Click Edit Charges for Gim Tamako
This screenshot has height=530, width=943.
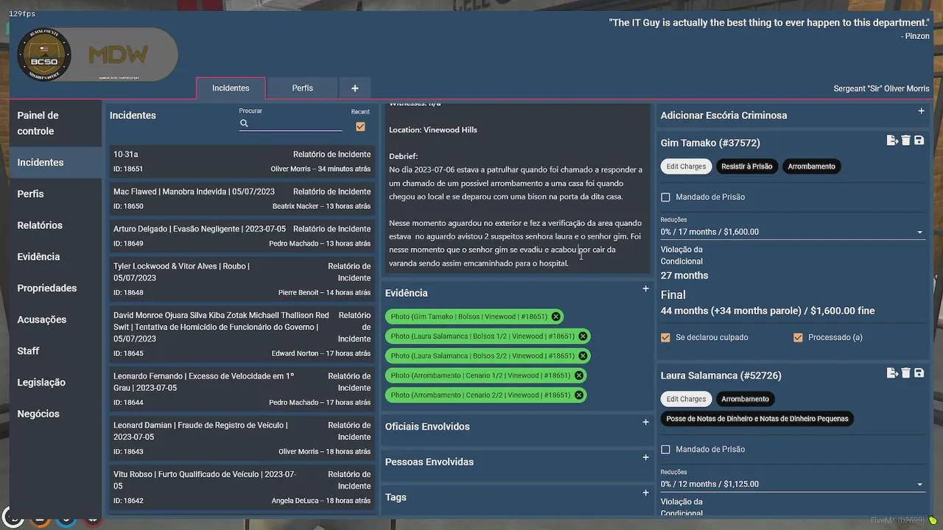686,166
